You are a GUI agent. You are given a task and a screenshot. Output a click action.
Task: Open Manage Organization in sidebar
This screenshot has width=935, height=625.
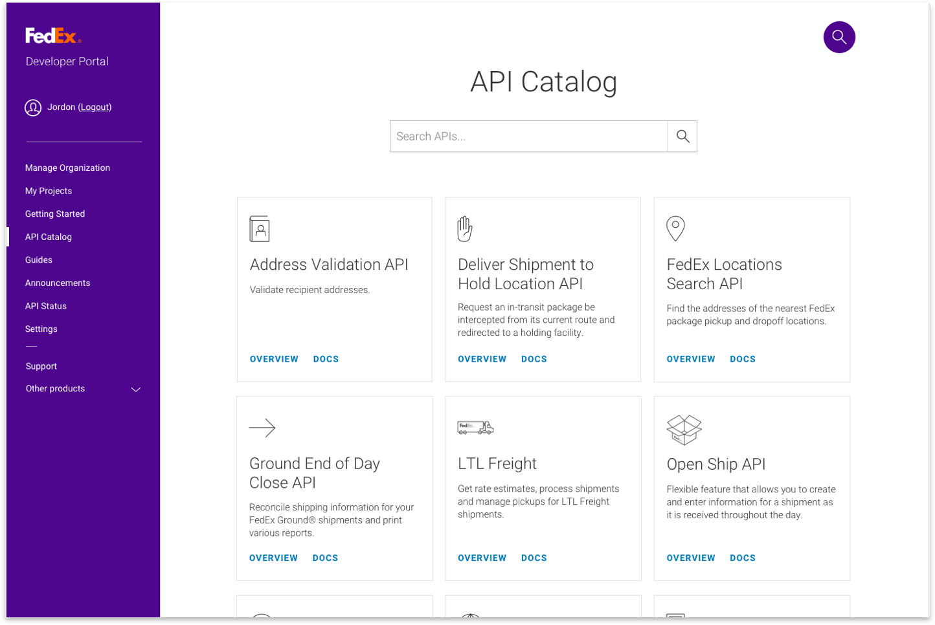[67, 168]
